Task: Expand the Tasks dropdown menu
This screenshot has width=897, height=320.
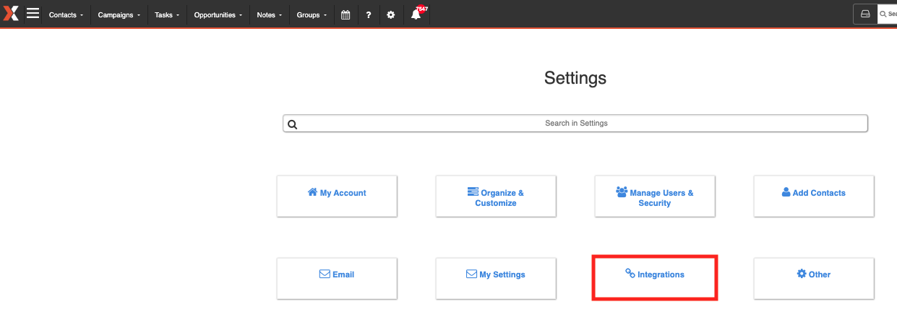Action: (x=167, y=14)
